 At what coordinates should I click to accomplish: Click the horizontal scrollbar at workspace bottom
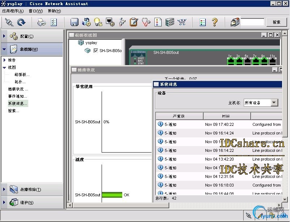121,205
